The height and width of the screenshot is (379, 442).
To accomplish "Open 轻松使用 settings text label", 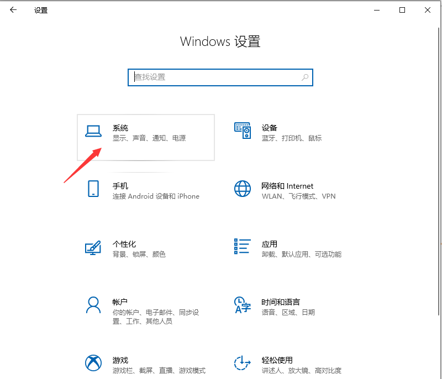I will [x=277, y=360].
